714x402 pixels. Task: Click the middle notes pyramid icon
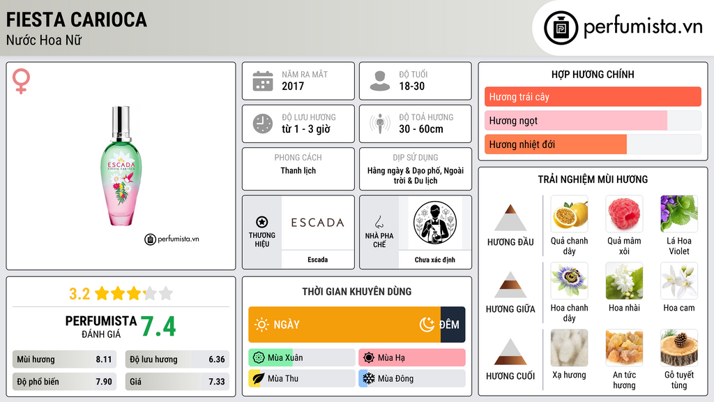(510, 285)
